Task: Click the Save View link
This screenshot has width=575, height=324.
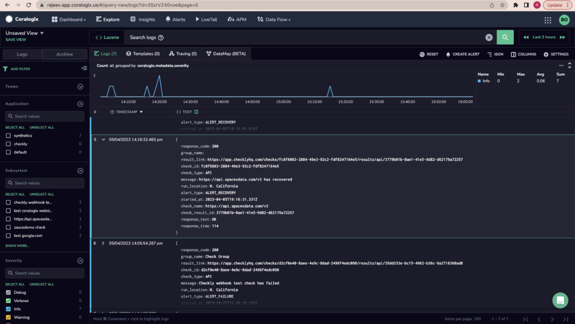Action: (16, 40)
